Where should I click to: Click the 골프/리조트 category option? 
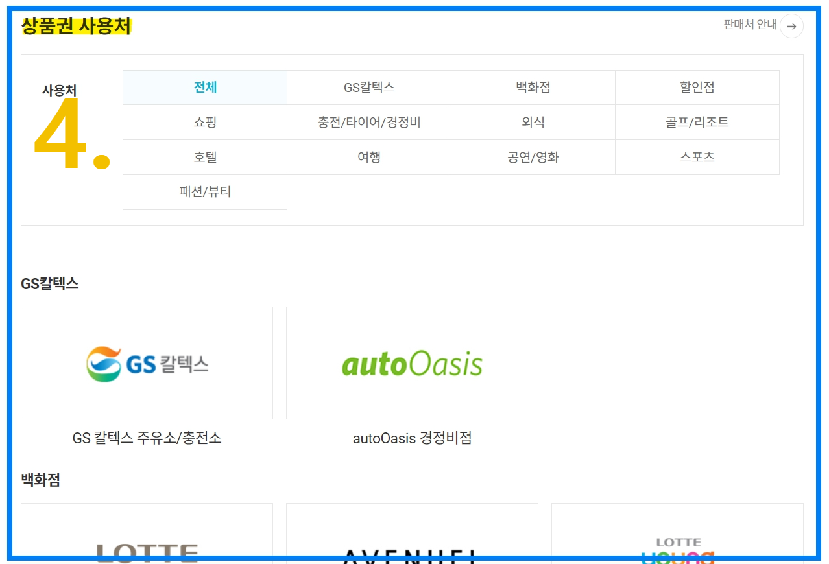click(x=697, y=122)
